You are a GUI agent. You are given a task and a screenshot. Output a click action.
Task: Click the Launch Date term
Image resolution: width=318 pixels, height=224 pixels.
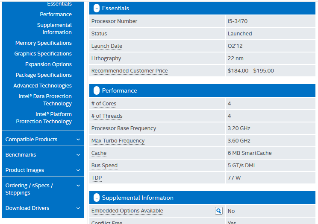tap(107, 46)
